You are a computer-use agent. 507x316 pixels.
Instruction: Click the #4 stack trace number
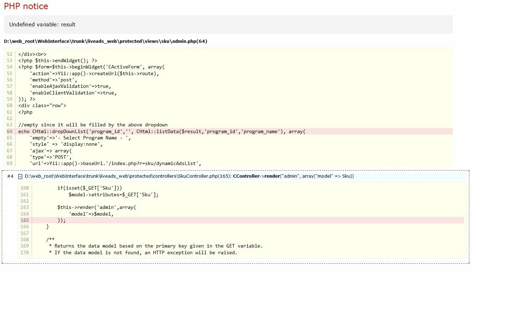click(10, 176)
